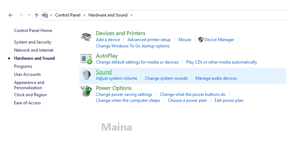
Task: Click the AutoPlay icon
Action: click(86, 59)
